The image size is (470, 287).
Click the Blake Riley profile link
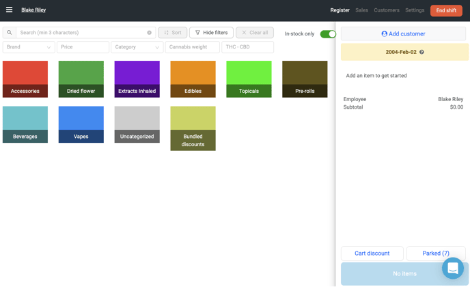pyautogui.click(x=33, y=10)
